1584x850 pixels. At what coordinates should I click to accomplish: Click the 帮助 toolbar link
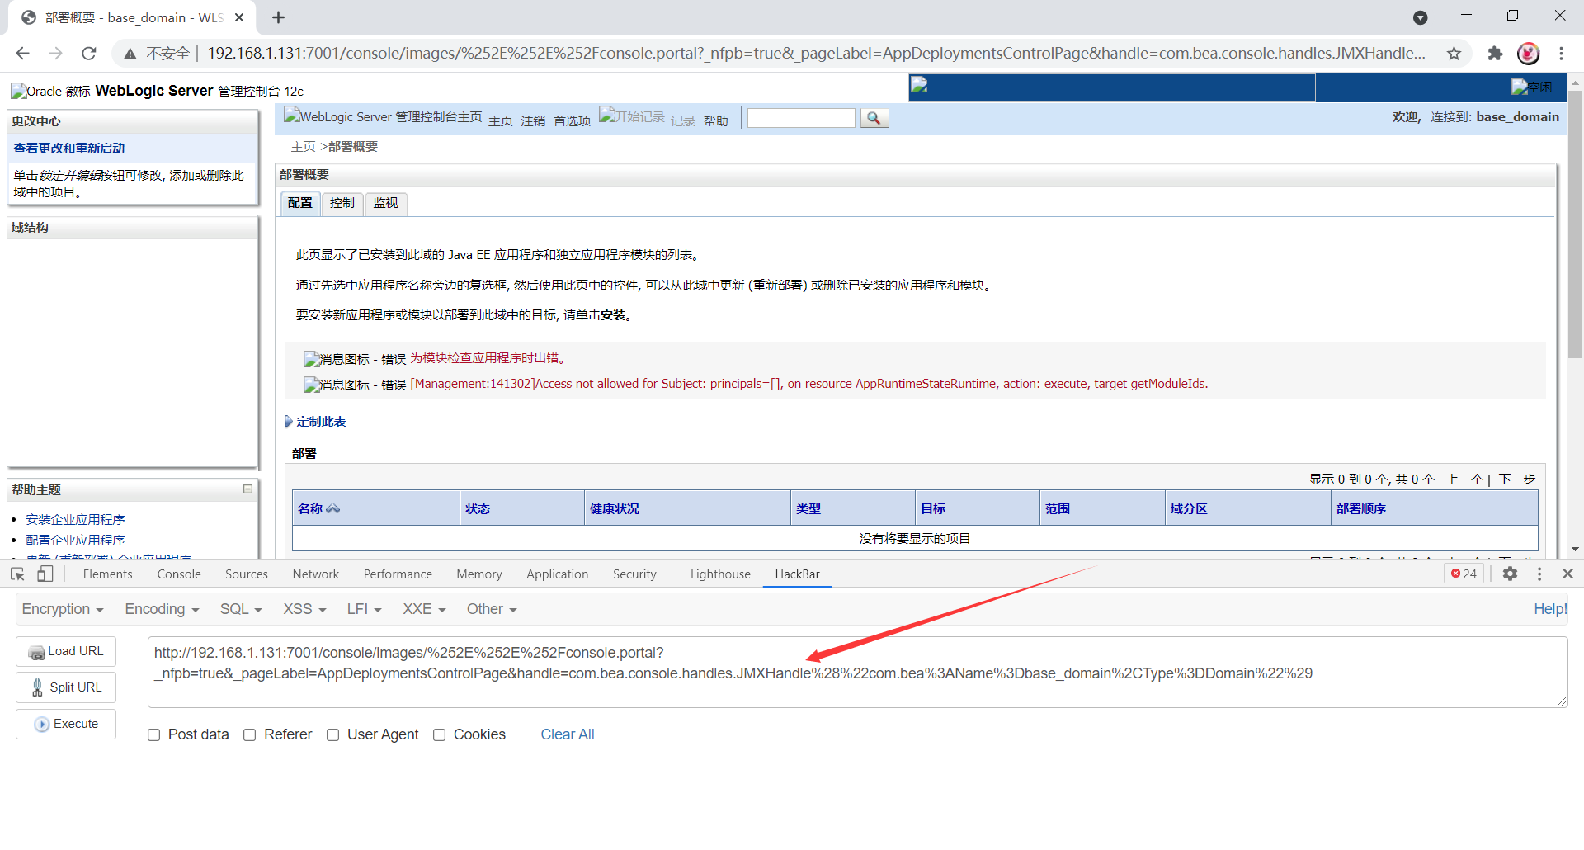click(716, 121)
